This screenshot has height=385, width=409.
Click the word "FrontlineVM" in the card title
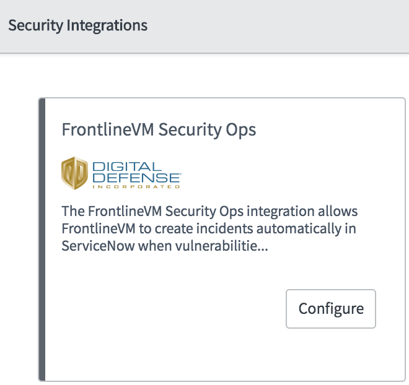108,130
